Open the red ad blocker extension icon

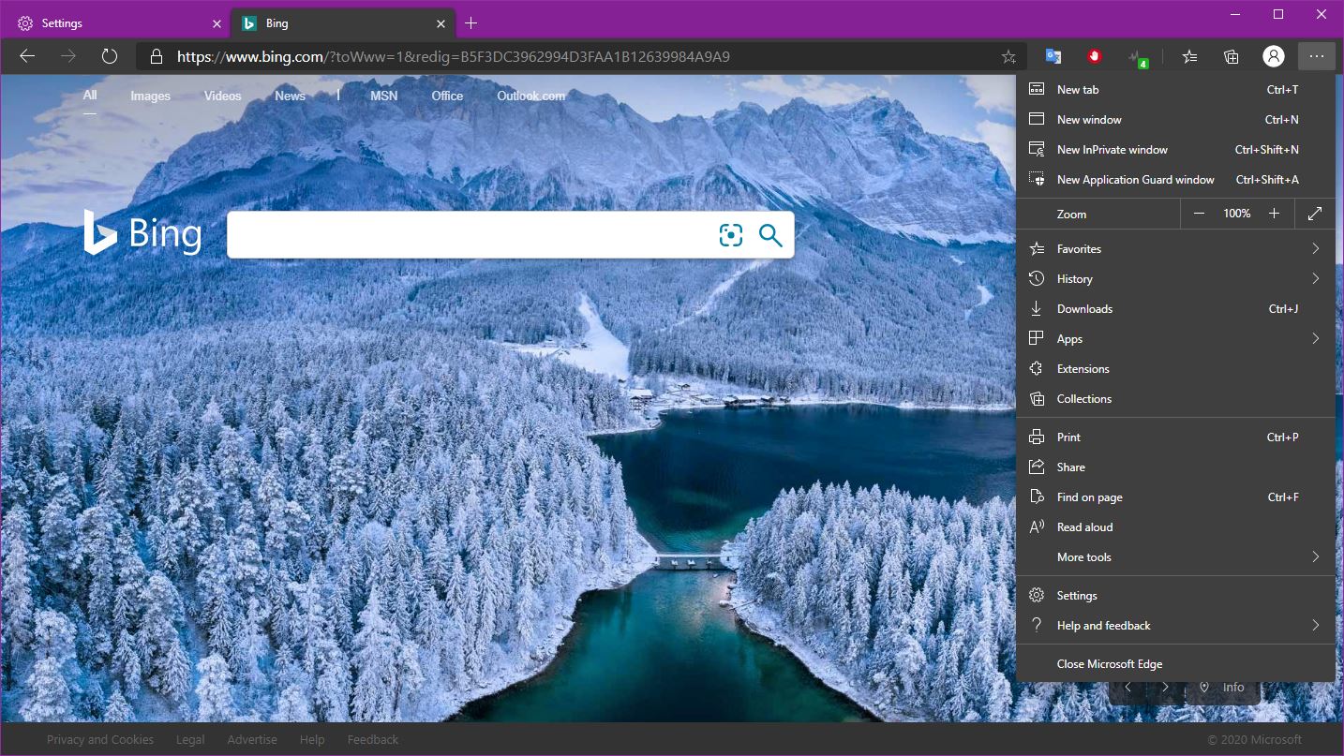tap(1095, 56)
